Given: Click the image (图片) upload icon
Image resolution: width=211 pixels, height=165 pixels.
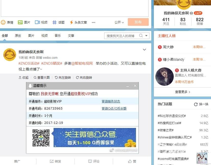Looking at the screenshot, I should tap(20, 22).
